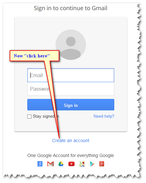Click the Google Play icon

92,164
